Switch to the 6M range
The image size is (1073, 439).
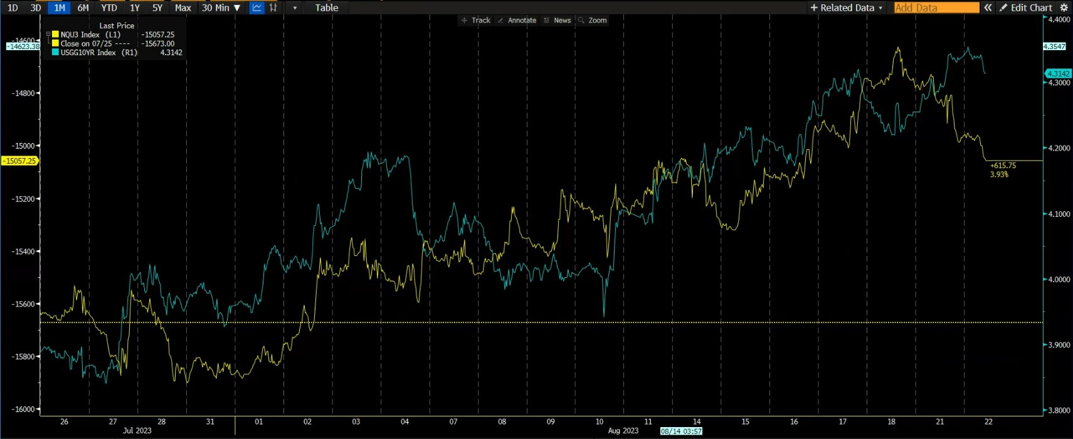[x=83, y=8]
